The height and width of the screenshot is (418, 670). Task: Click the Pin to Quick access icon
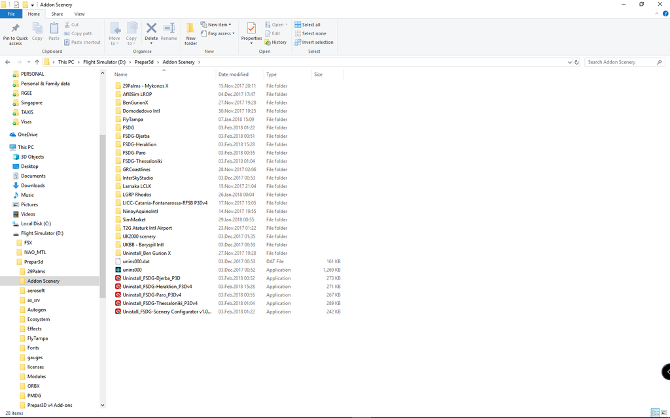point(16,29)
